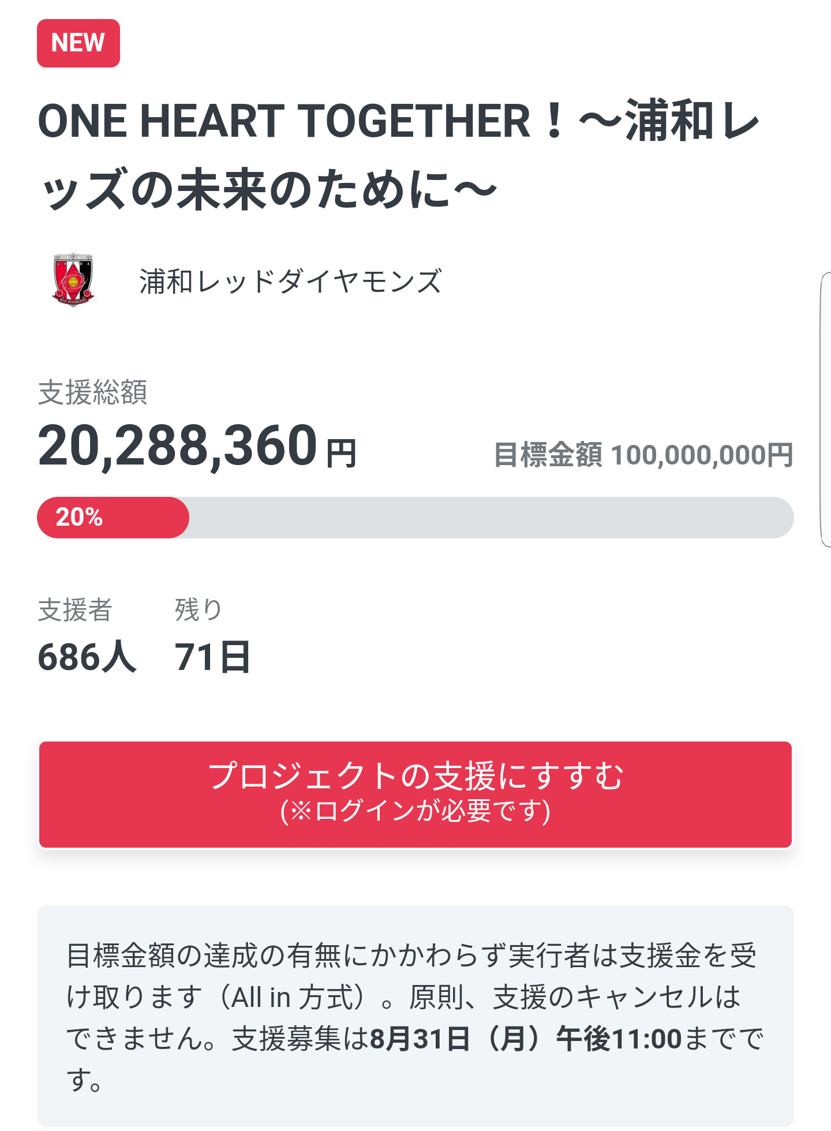Tap the 残り label
This screenshot has height=1131, width=831.
click(199, 610)
